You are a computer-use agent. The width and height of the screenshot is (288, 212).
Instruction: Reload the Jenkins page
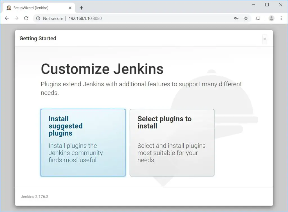coord(26,18)
